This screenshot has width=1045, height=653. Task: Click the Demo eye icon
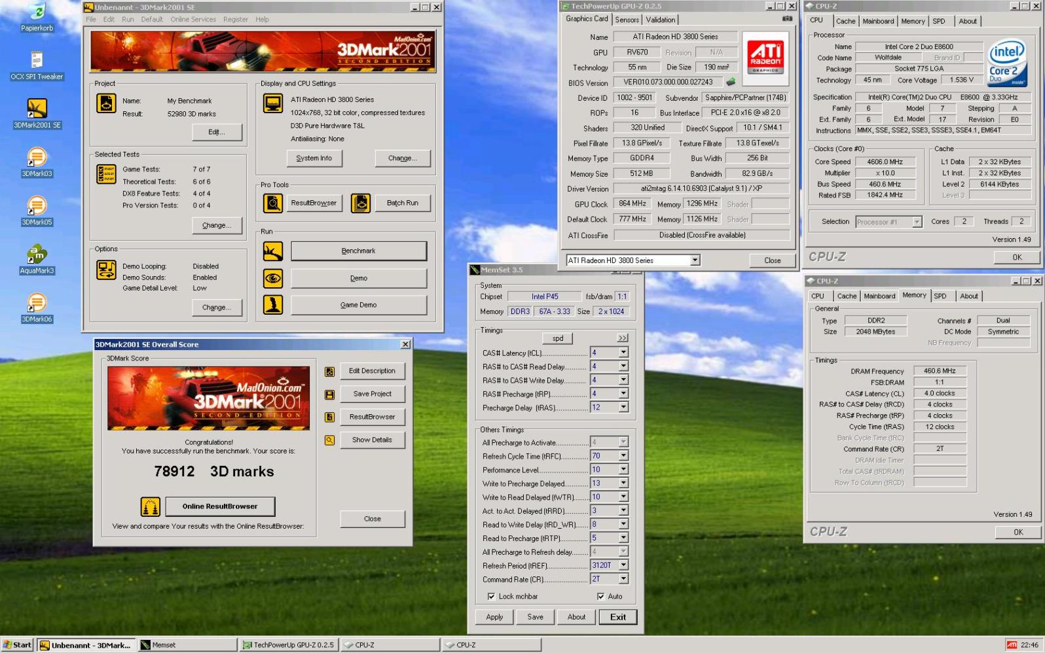273,279
